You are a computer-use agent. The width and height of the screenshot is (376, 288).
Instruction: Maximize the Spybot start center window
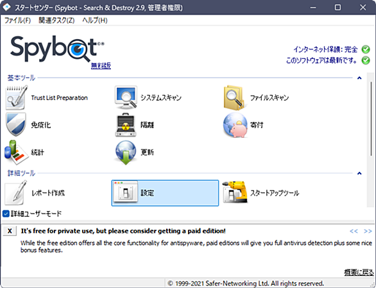point(338,8)
